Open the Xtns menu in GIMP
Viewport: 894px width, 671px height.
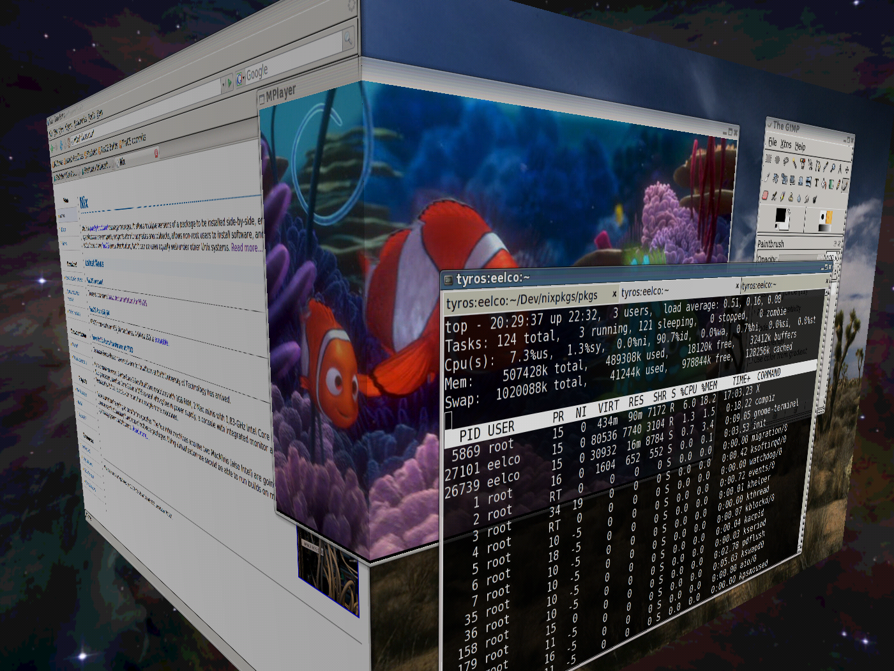pos(785,144)
